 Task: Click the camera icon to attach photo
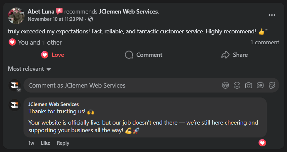pos(249,85)
